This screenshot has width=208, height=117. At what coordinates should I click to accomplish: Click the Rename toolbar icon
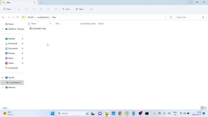41,9
